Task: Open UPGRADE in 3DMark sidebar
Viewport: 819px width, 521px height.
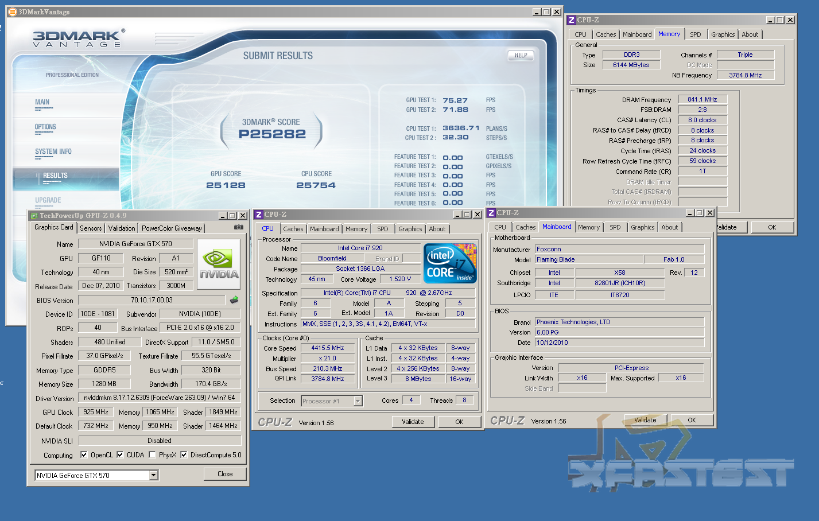Action: (48, 200)
